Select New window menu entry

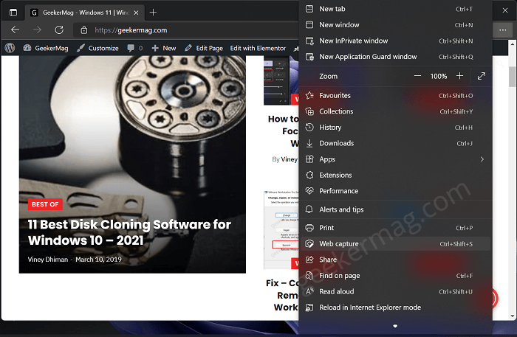(x=395, y=24)
